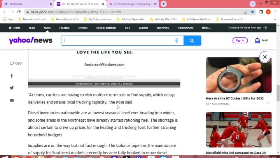Switch to A Diesel Shortage Is Spreading tab

133,4
